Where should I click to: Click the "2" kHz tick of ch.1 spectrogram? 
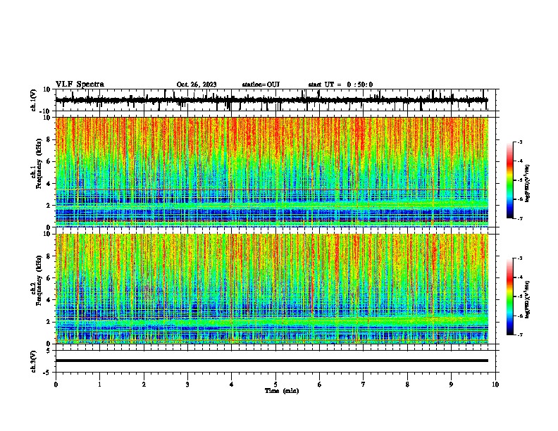(x=49, y=206)
